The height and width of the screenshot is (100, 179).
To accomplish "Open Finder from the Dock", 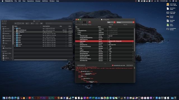I will click(4, 98).
